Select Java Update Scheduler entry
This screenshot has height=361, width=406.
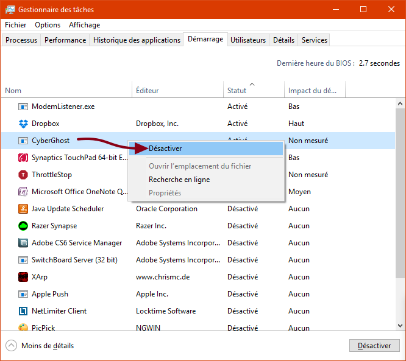[x=68, y=209]
